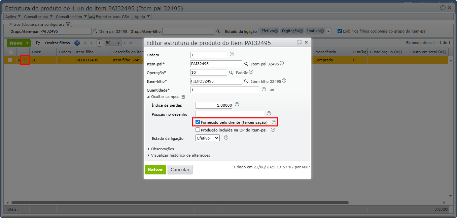Open Ajuda menu
Image resolution: width=457 pixels, height=218 pixels.
click(142, 16)
